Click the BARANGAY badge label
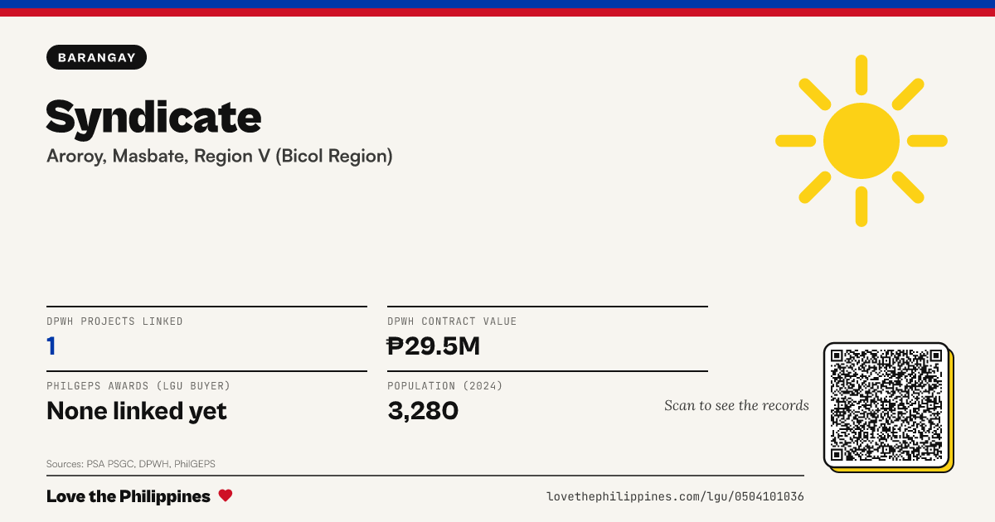The height and width of the screenshot is (522, 995). coord(97,57)
